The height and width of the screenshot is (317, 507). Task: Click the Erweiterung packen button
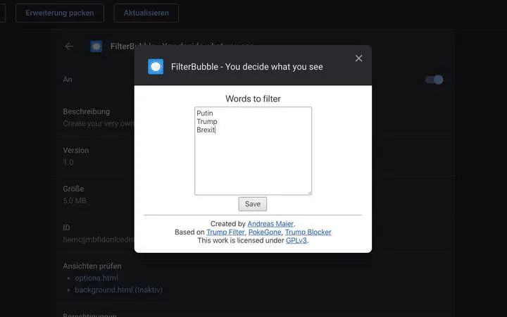[59, 13]
